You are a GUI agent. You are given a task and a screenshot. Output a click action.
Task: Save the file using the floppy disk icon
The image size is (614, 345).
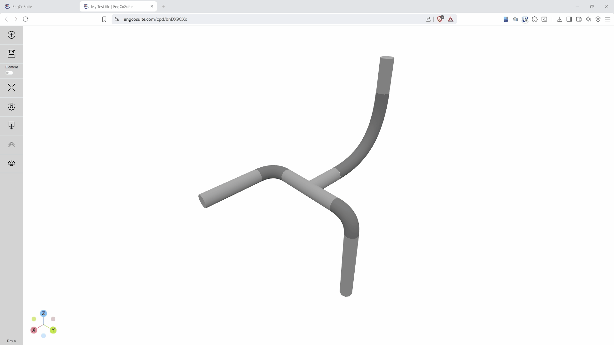(x=12, y=54)
